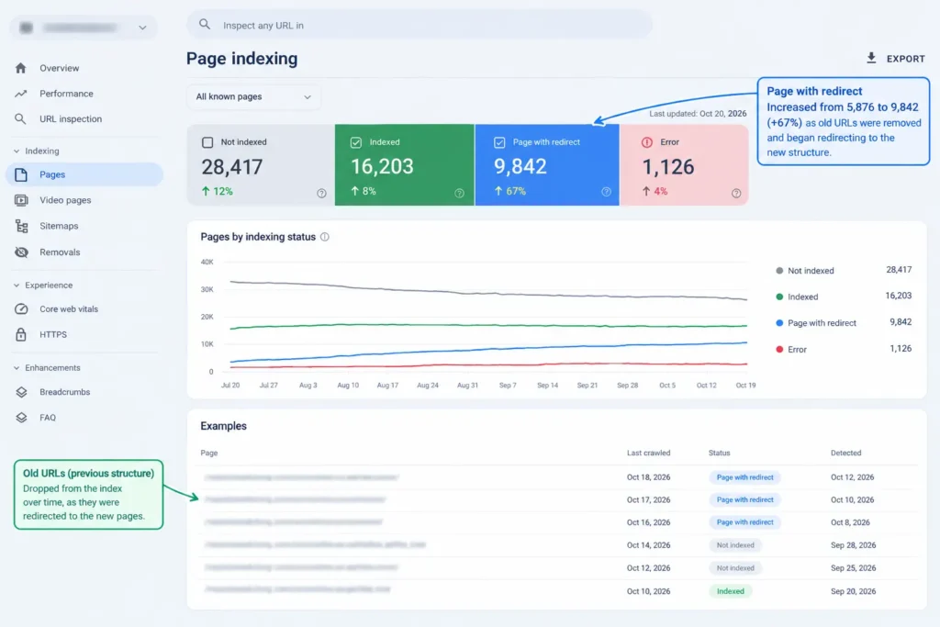Image resolution: width=940 pixels, height=627 pixels.
Task: Click the red Error legend dot
Action: pyautogui.click(x=779, y=350)
